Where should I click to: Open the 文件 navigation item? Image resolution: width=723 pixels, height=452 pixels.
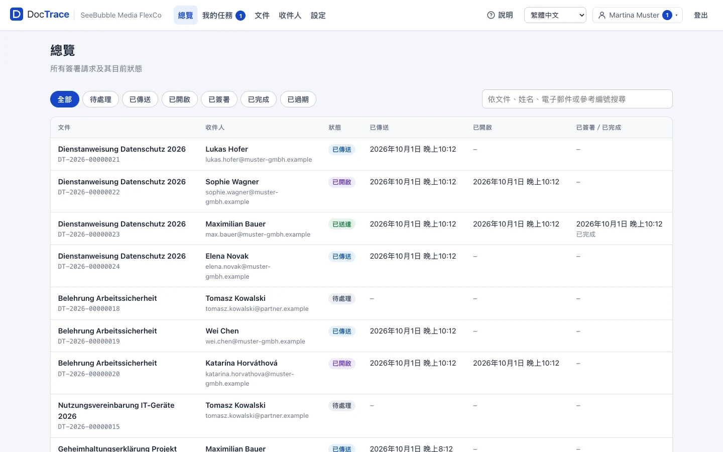pos(262,16)
